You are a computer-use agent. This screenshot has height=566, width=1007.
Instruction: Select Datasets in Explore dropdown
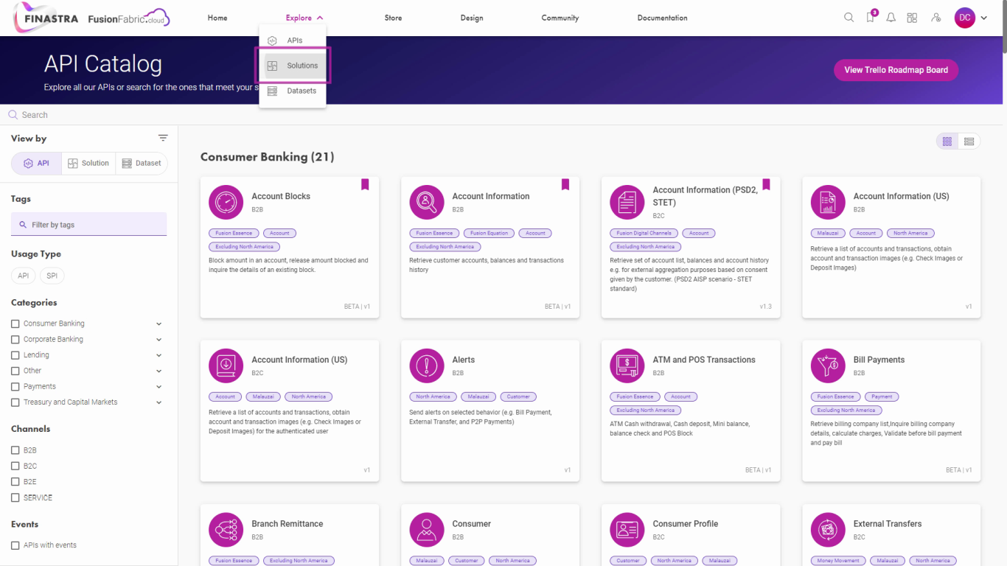point(293,91)
